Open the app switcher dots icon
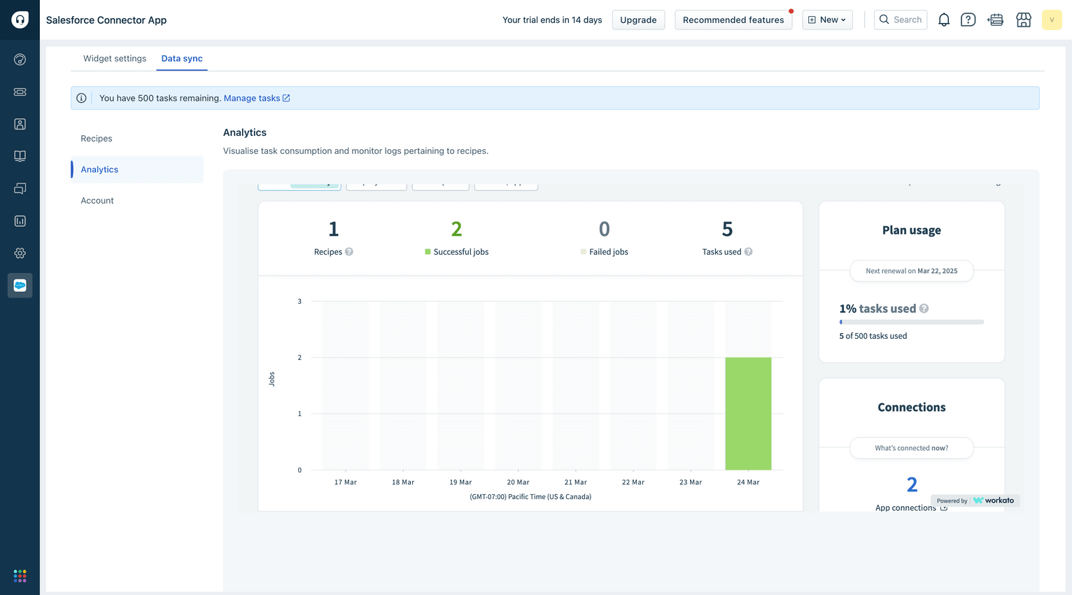The height and width of the screenshot is (595, 1072). [x=20, y=575]
